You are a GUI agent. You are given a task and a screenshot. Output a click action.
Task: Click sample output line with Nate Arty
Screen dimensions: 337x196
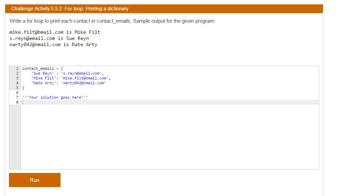click(x=53, y=45)
